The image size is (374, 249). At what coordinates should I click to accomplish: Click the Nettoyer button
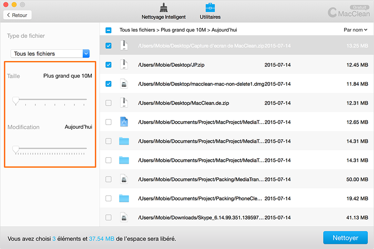coord(345,237)
